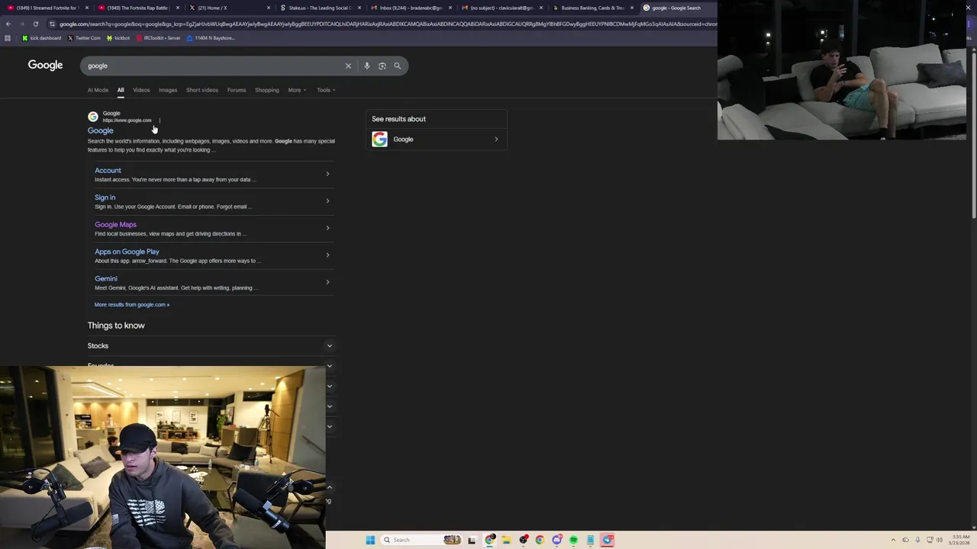Expand the Google Maps sitelink chevron

click(327, 228)
